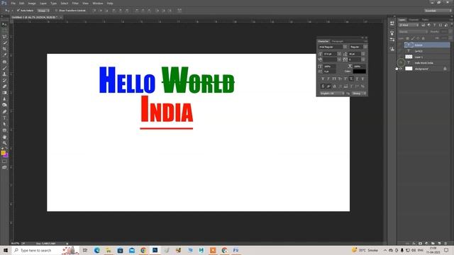Hide the Background layer eye icon

tap(401, 69)
